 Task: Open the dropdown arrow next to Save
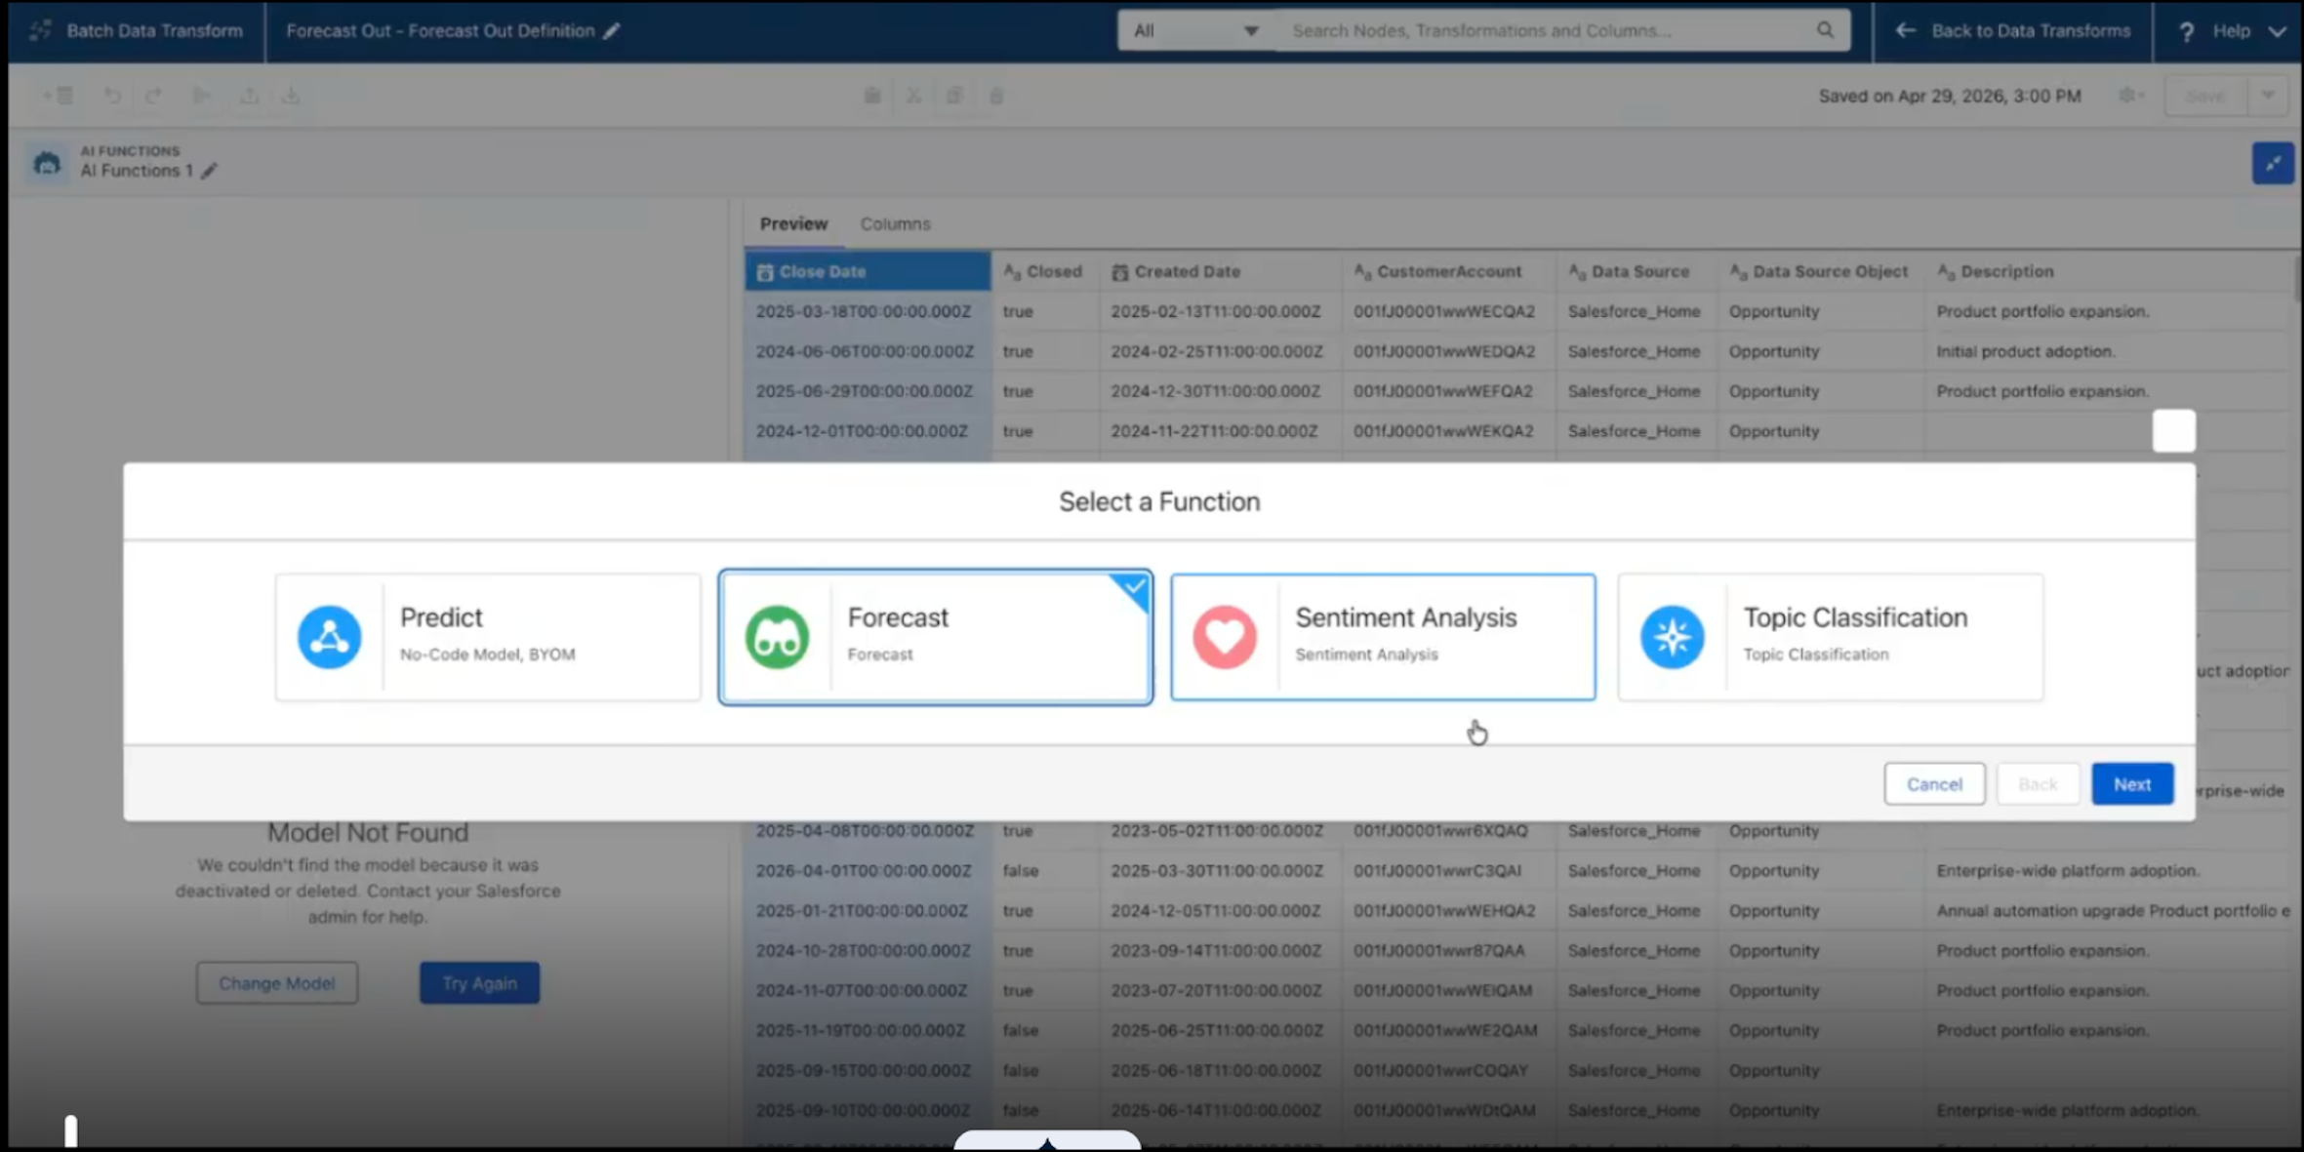2268,96
